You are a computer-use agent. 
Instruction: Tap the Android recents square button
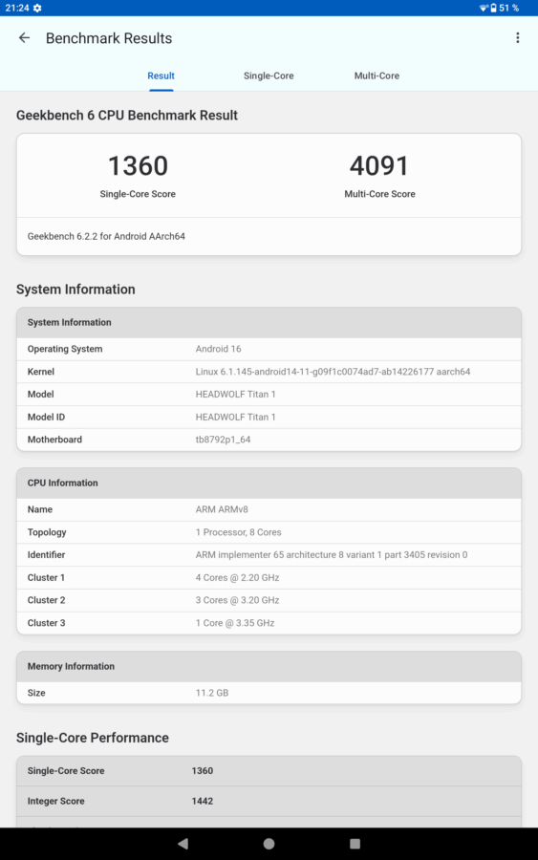(x=355, y=844)
